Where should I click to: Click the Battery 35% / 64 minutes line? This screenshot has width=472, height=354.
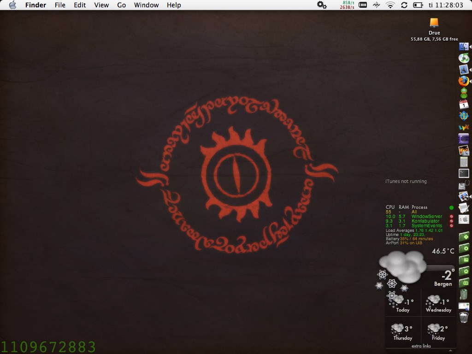point(409,239)
